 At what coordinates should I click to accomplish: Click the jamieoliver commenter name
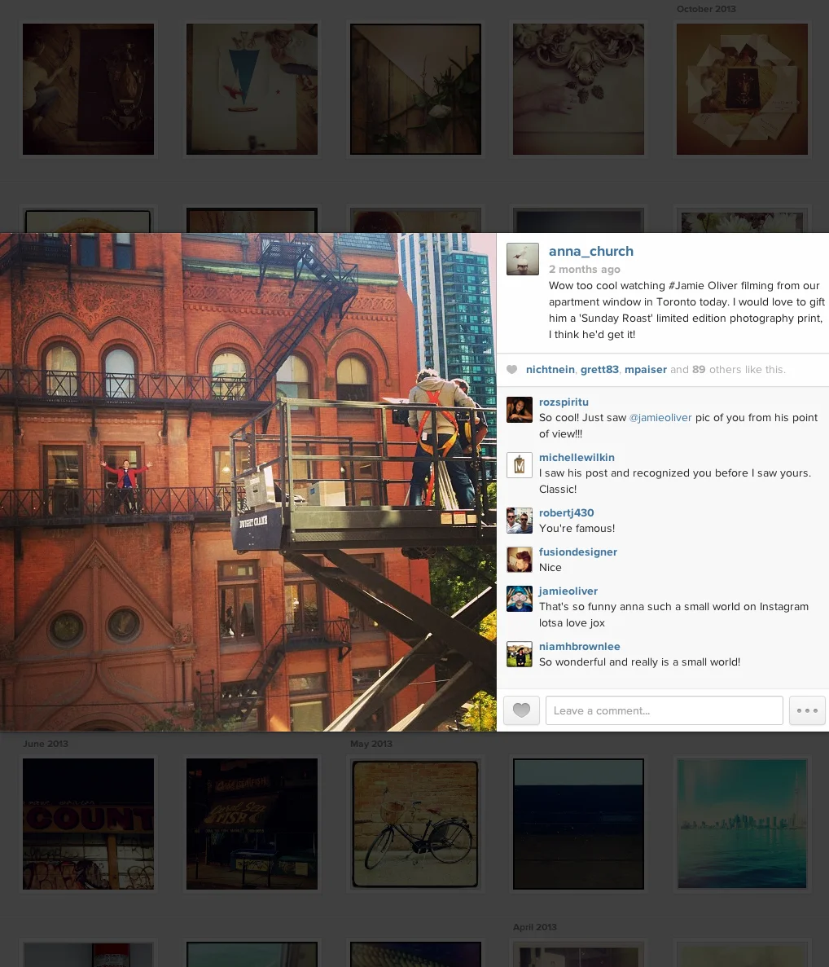point(568,591)
